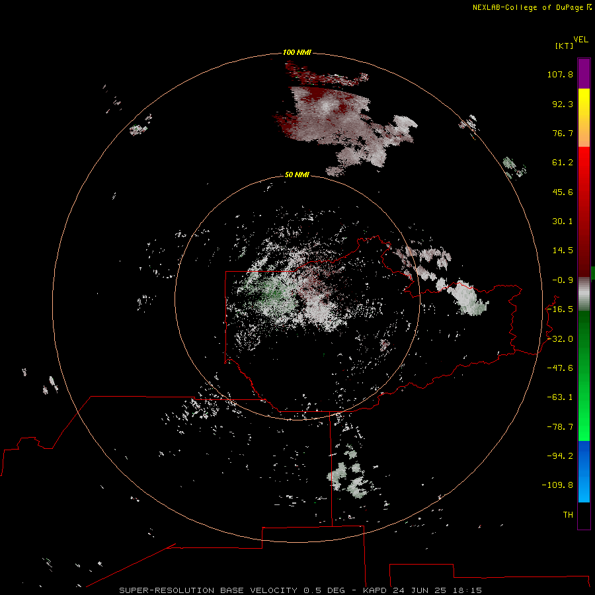Click the -32.0 legend value
This screenshot has height=595, width=595.
(x=560, y=339)
